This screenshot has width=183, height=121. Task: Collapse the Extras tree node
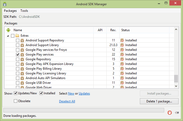coord(8,36)
